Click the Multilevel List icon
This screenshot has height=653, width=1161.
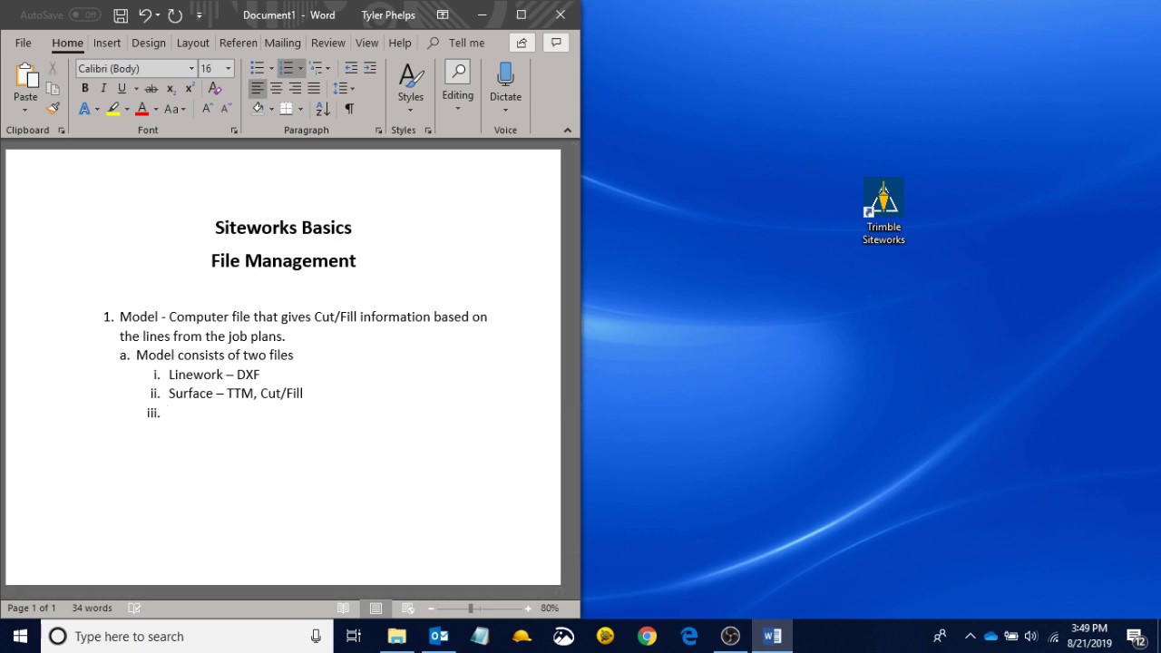click(316, 69)
